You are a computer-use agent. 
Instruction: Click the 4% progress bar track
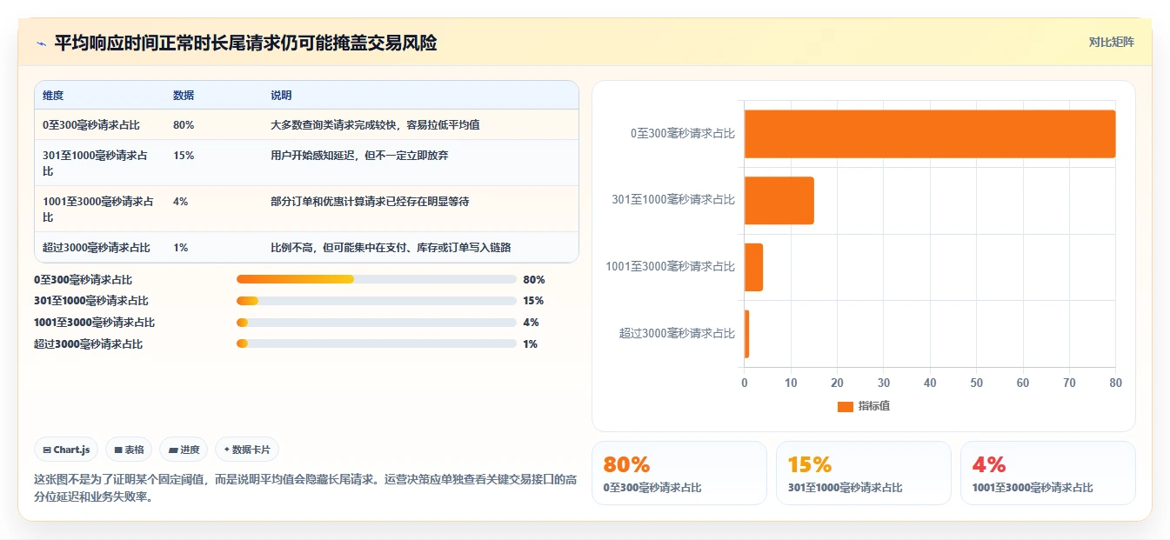[377, 323]
